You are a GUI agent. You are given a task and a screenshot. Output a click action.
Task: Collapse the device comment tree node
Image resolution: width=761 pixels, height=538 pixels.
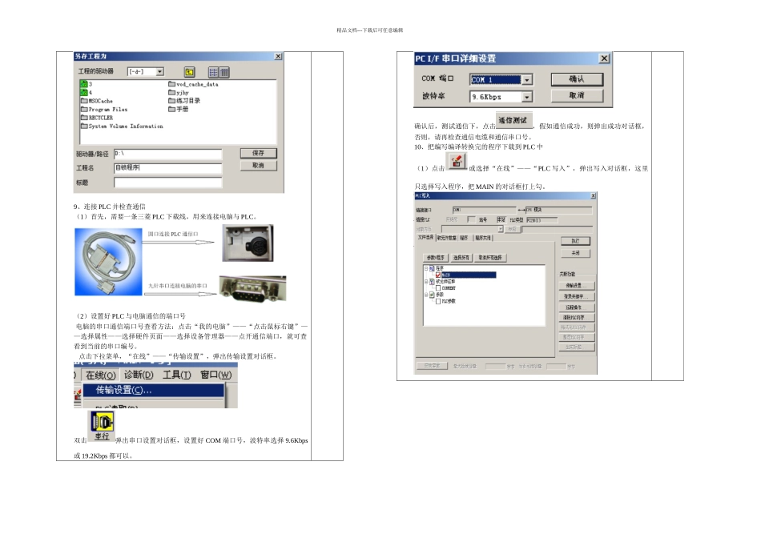tap(426, 281)
